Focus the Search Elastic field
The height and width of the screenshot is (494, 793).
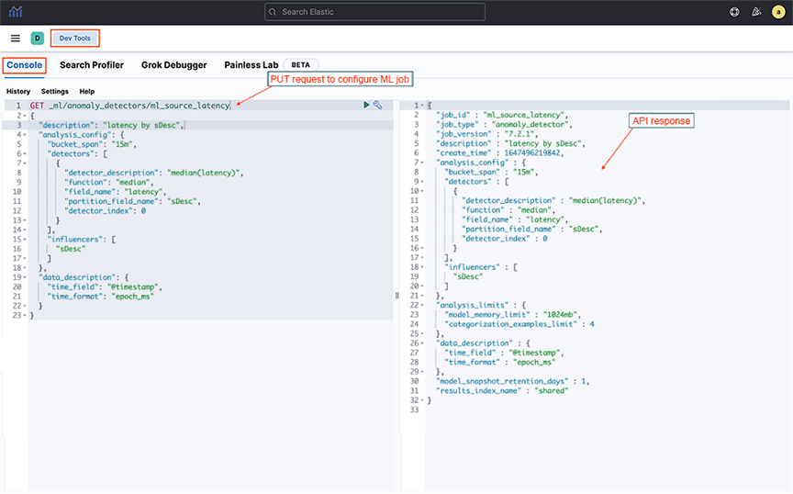tap(374, 12)
